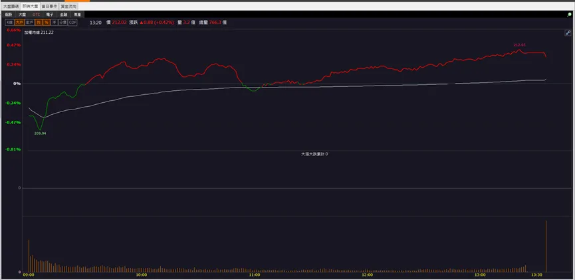The height and width of the screenshot is (280, 575).
Task: Click the -0.24% green axis label
Action: (x=13, y=104)
